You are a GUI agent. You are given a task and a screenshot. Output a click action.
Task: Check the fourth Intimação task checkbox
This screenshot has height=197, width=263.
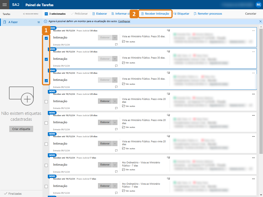coord(46,102)
